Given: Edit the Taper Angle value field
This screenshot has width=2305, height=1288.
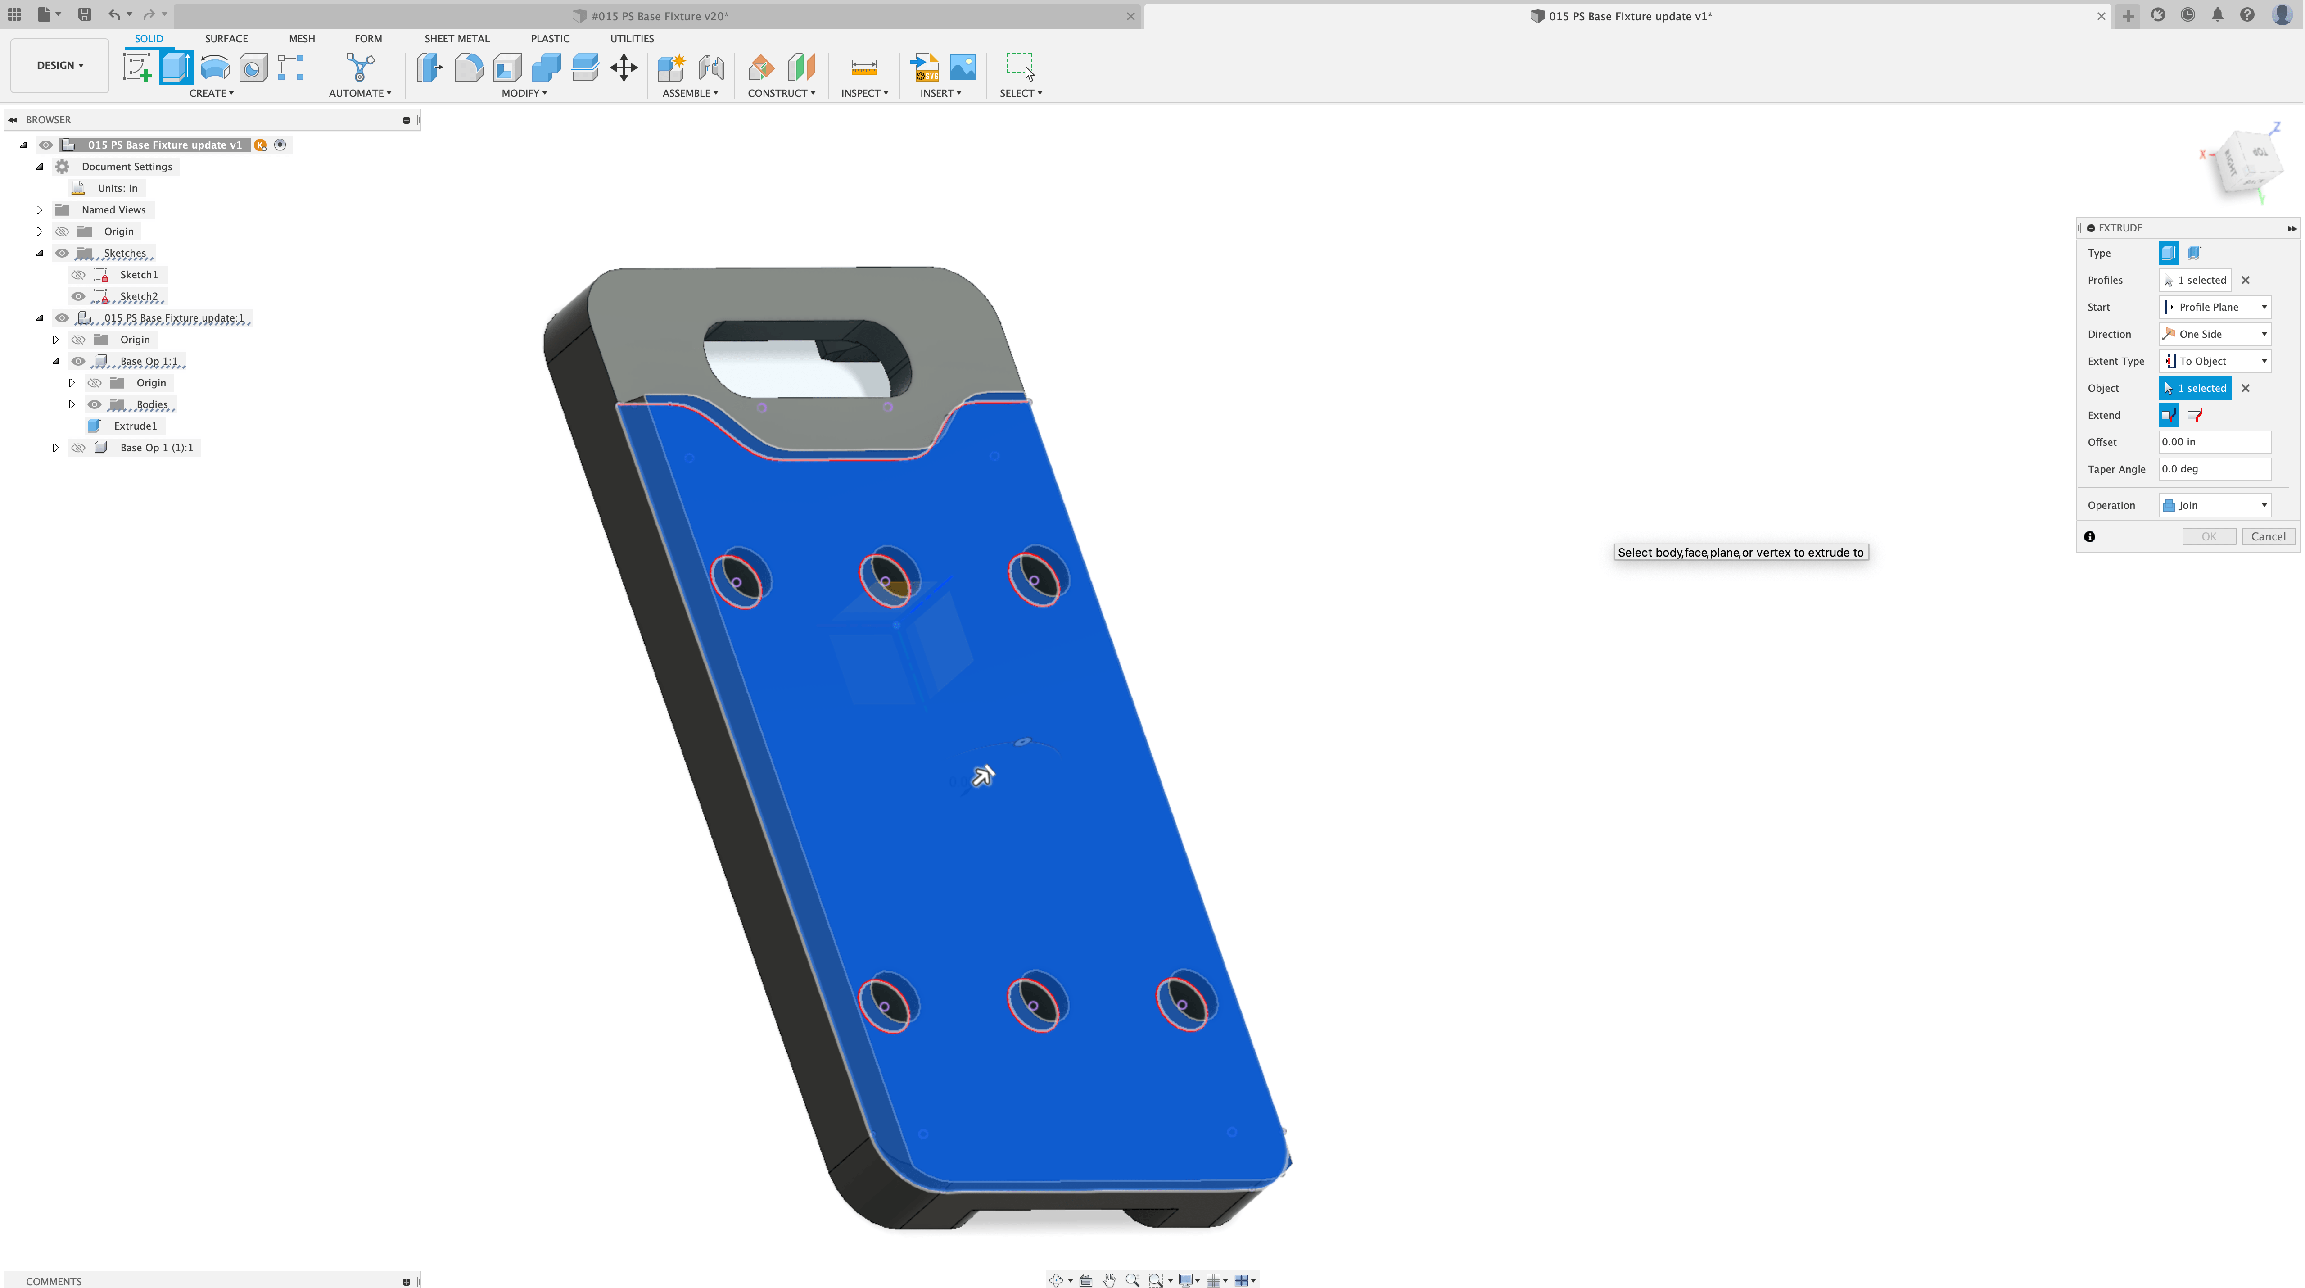Looking at the screenshot, I should 2215,468.
